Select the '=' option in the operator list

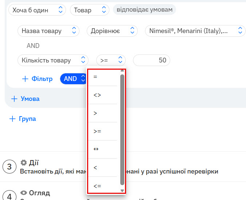click(103, 77)
